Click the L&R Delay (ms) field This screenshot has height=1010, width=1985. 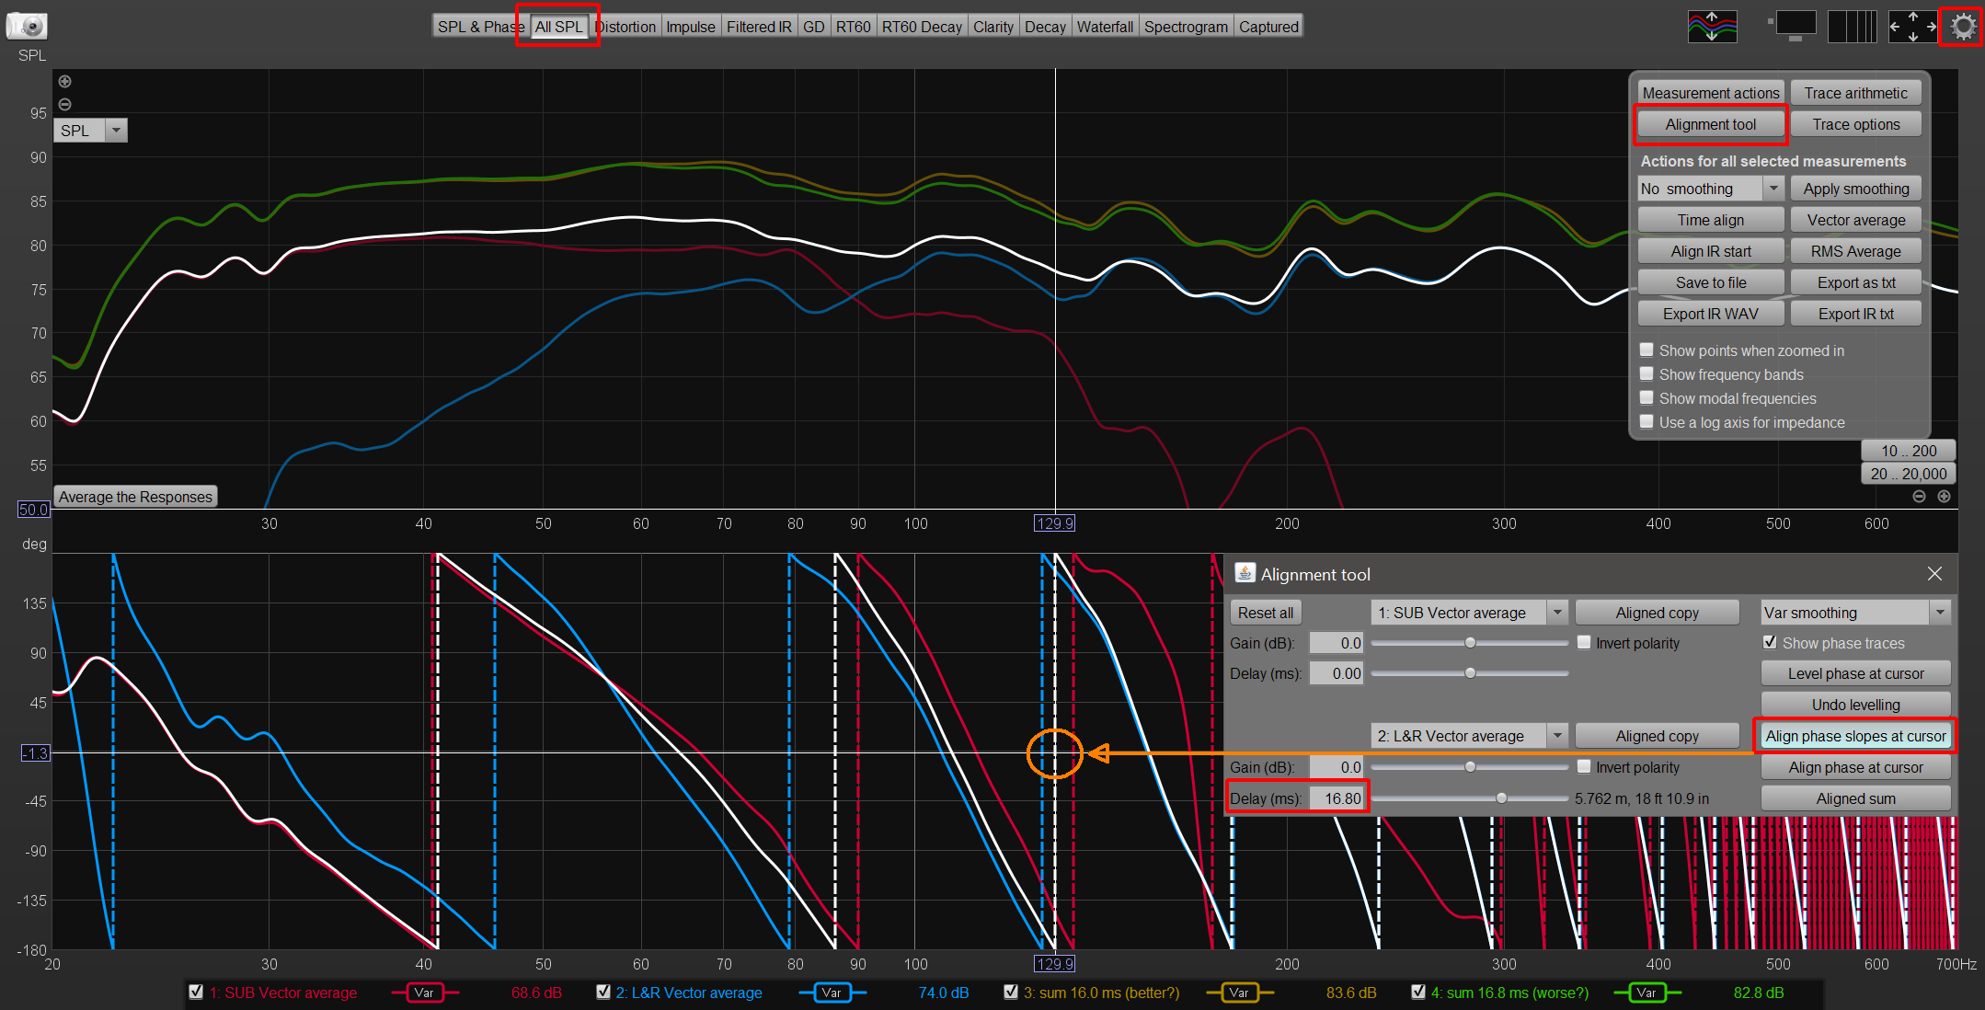tap(1336, 798)
